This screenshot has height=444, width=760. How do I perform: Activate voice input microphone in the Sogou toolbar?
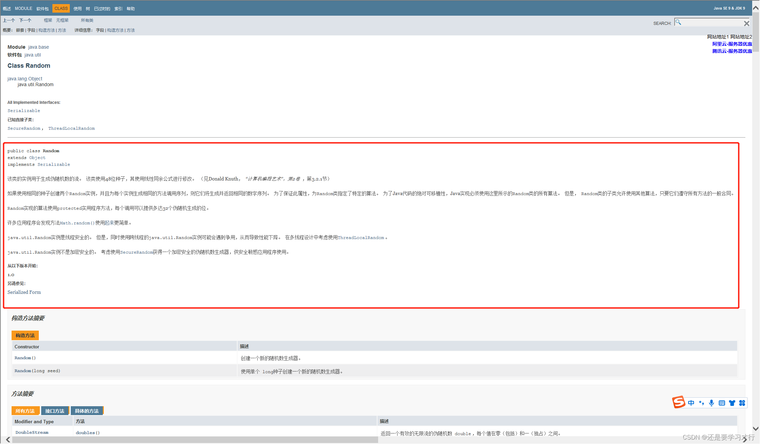click(x=711, y=403)
